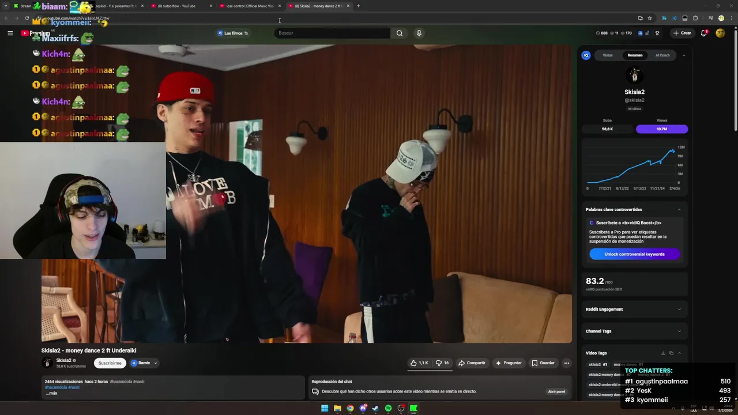Click the vidIQ blue icon in the header
738x415 pixels.
(x=641, y=33)
